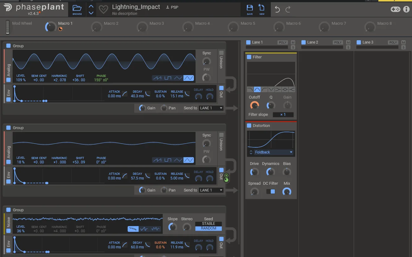Create a new preset with New icon

pos(262,10)
